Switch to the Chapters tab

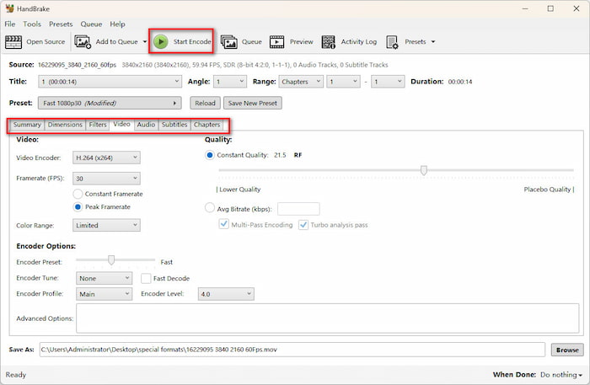[x=207, y=125]
